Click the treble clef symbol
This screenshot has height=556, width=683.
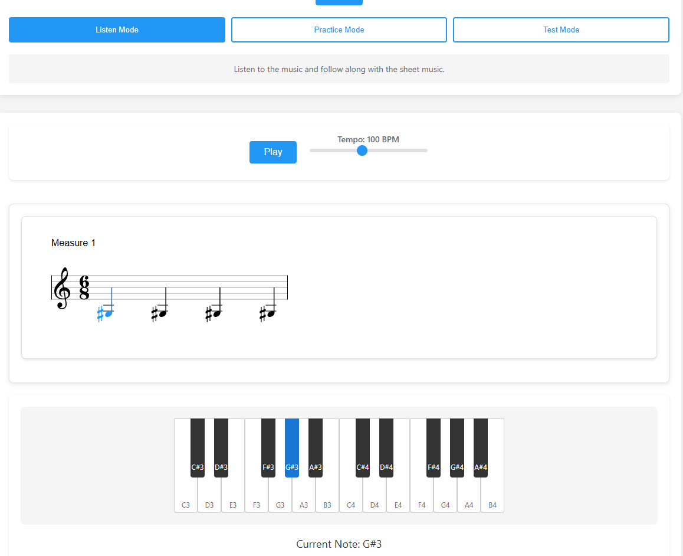coord(62,288)
